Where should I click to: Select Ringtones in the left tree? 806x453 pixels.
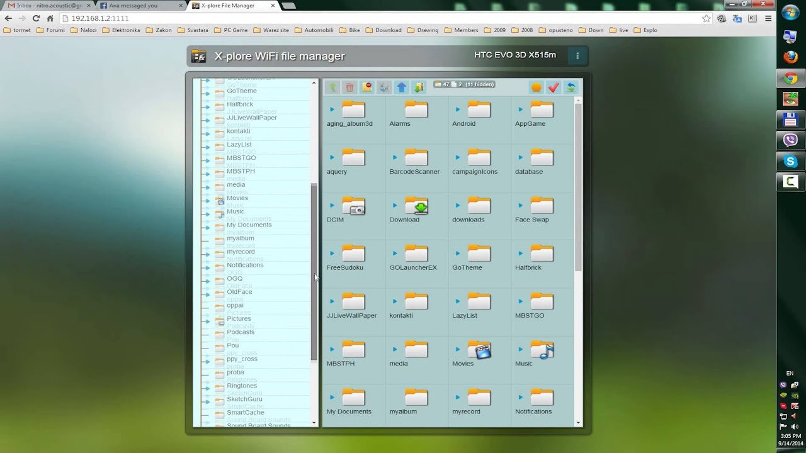pyautogui.click(x=242, y=386)
